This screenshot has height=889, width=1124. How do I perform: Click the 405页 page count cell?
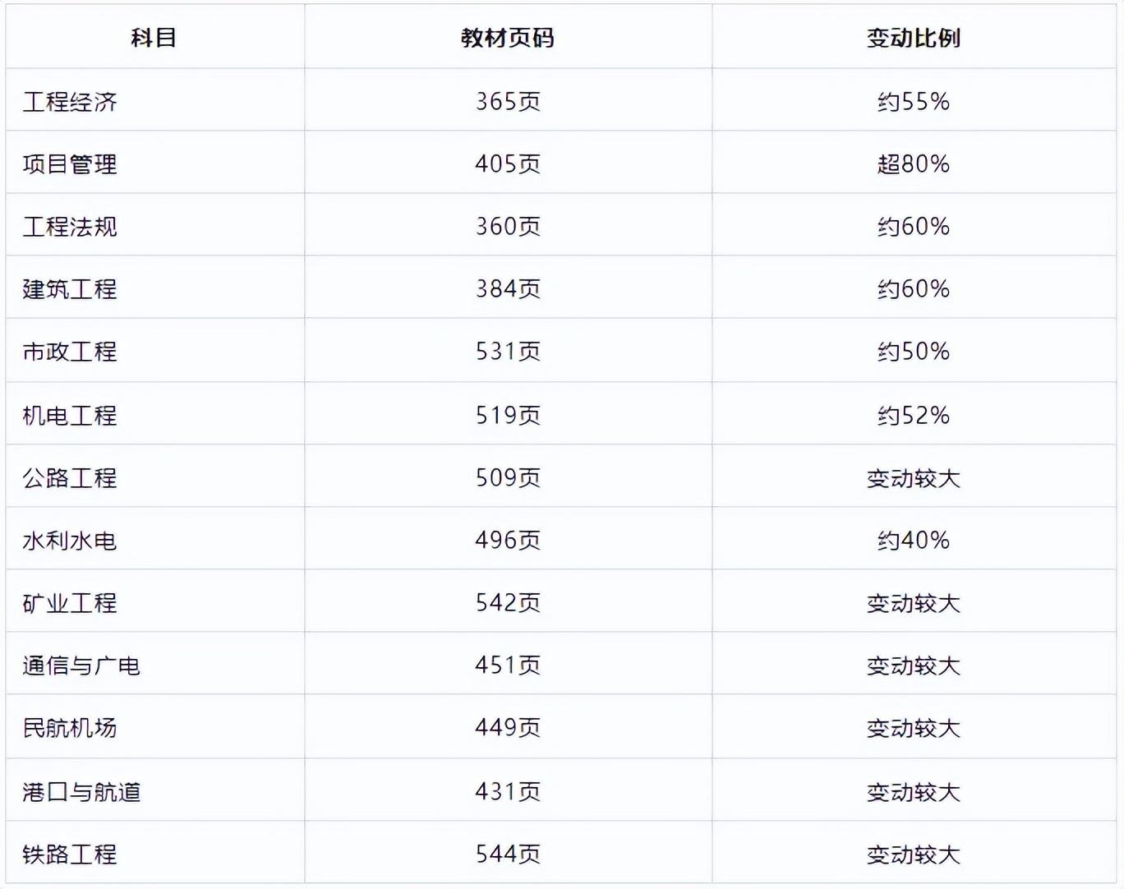(x=508, y=164)
